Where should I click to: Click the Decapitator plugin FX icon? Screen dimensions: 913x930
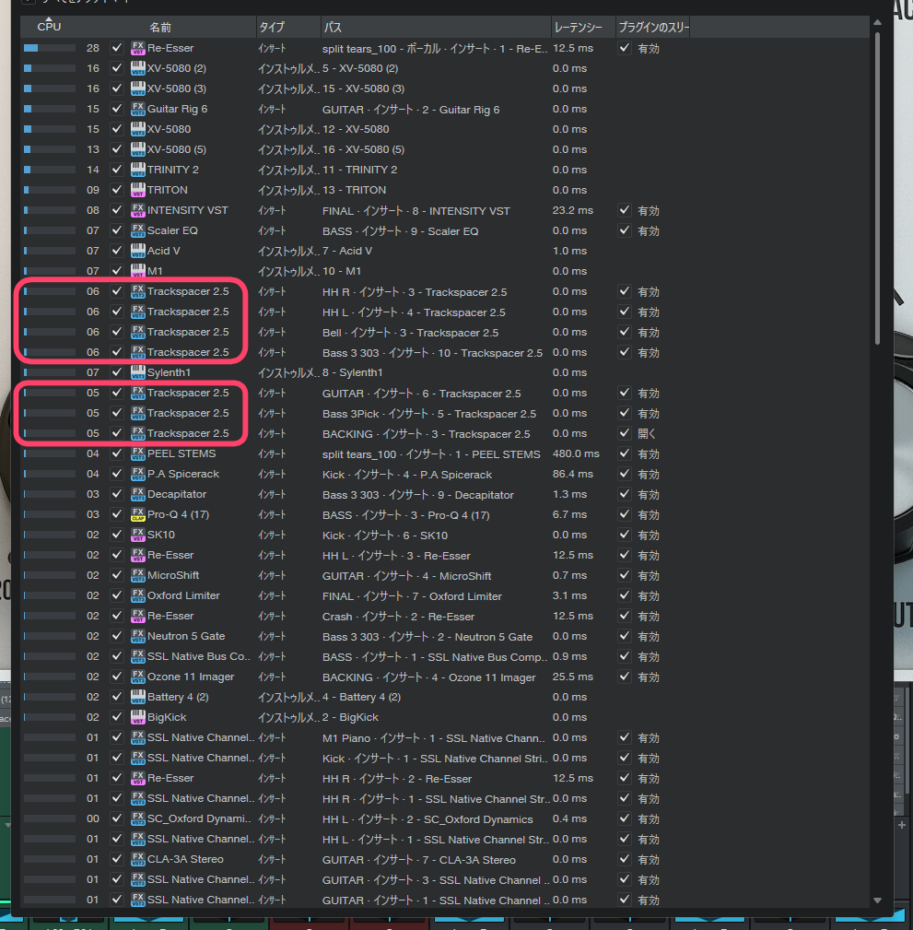tap(138, 494)
